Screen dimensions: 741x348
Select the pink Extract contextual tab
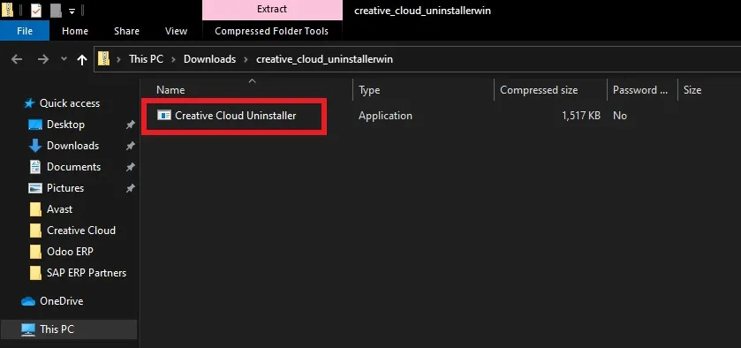272,10
